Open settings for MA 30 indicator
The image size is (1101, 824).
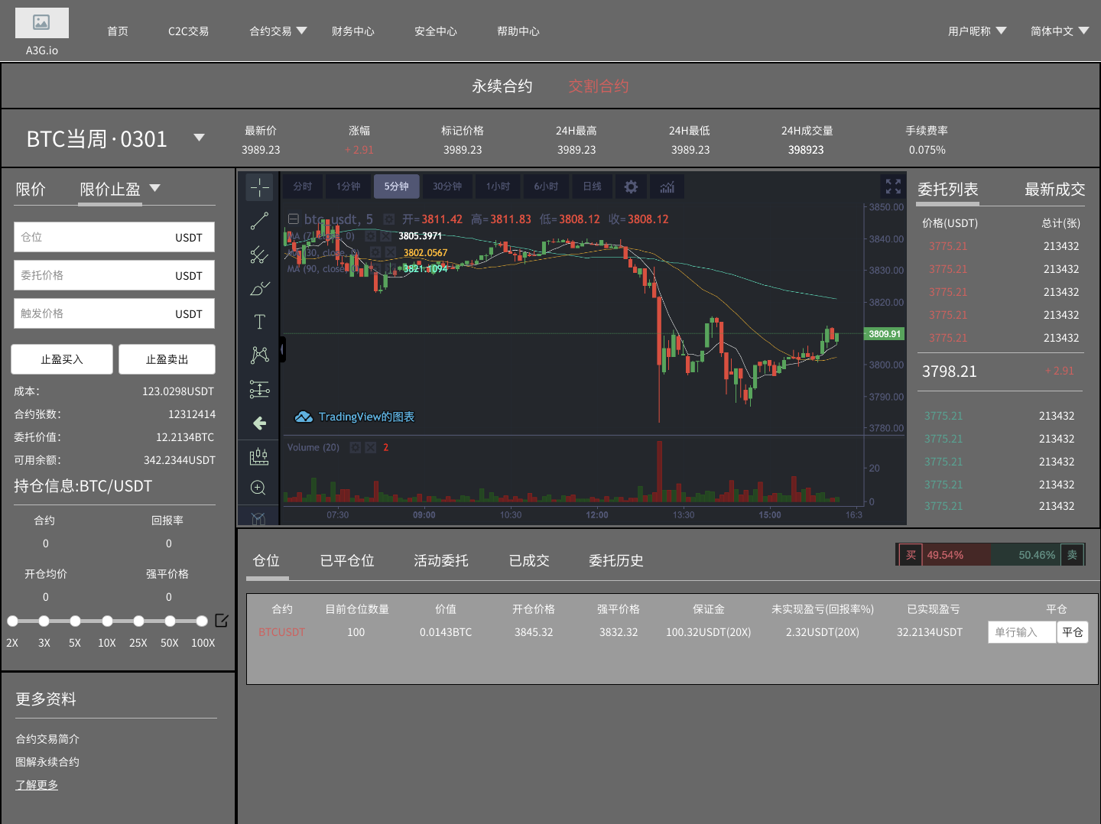[375, 252]
